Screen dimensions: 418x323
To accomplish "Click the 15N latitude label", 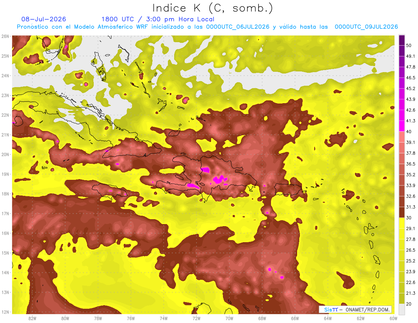I will tap(5, 253).
